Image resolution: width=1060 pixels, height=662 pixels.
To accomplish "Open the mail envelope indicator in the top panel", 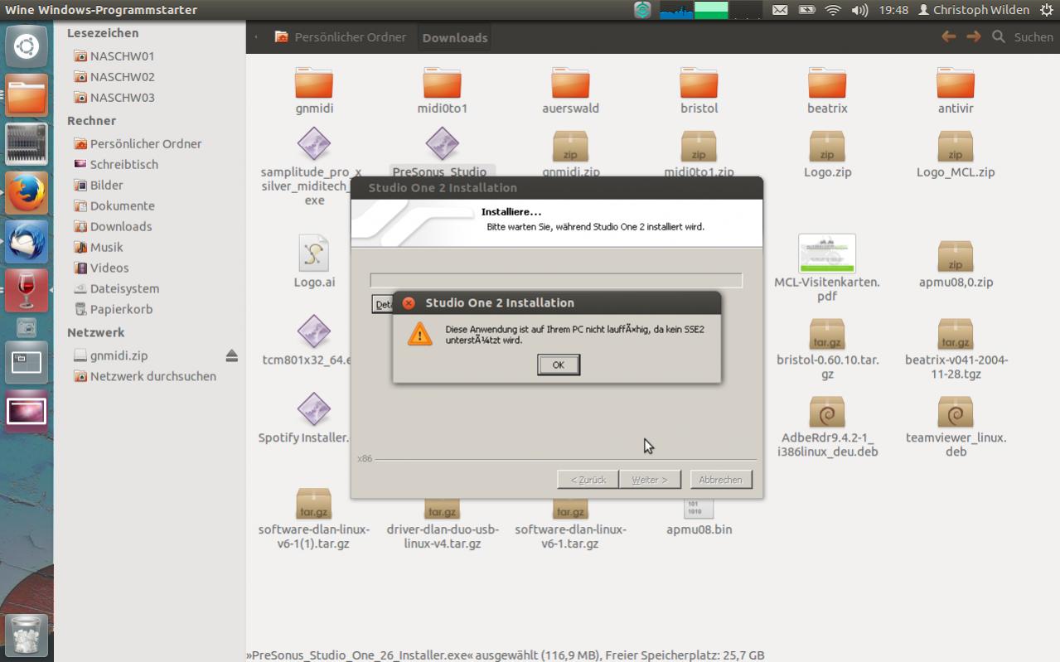I will 780,10.
